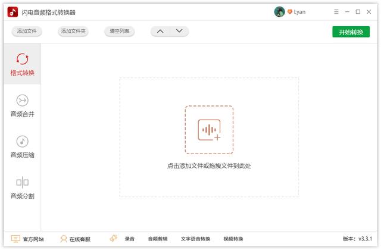Click the headset person icon for 在线客服
Viewport: 381px width, 250px height.
click(64, 239)
